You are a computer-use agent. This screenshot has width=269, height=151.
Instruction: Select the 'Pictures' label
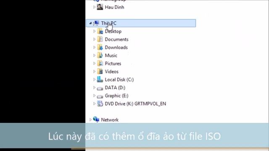click(113, 63)
